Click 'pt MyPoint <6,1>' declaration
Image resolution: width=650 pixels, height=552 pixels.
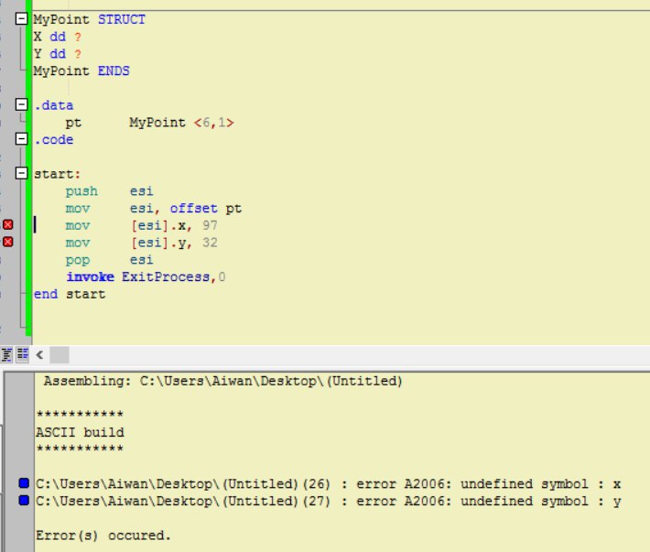[x=149, y=123]
